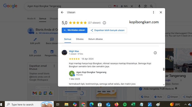Close the Ulasan dialog

[x=161, y=12]
